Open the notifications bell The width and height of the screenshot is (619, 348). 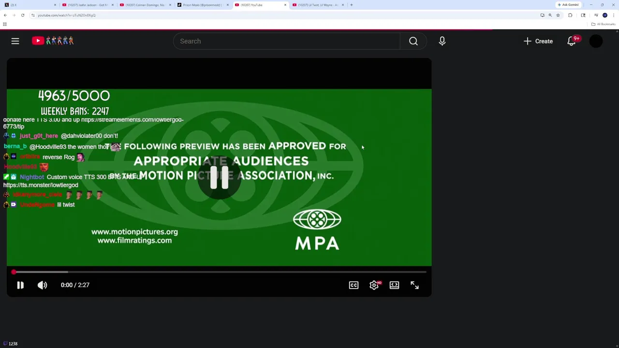[572, 41]
